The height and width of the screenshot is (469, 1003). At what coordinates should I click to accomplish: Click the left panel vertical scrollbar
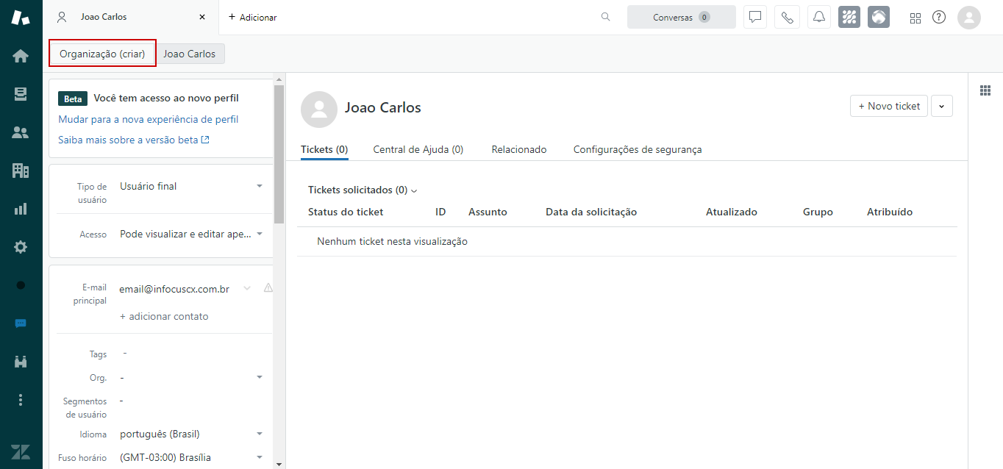click(x=279, y=154)
